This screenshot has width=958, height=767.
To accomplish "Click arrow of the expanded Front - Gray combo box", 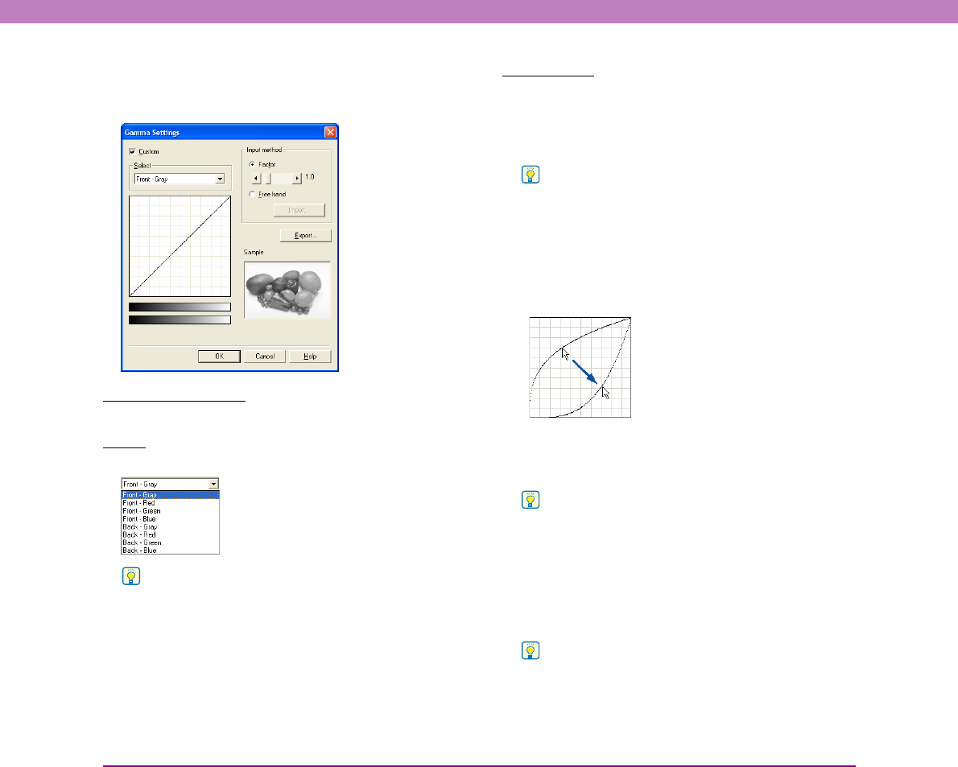I will click(x=213, y=485).
